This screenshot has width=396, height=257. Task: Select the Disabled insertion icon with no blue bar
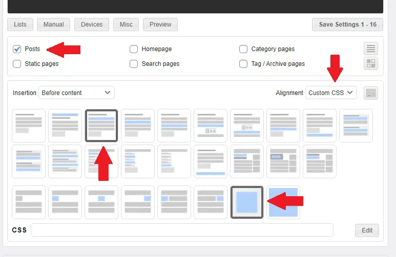click(29, 126)
